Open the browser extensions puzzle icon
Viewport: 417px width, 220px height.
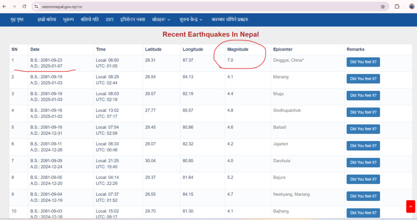[397, 6]
